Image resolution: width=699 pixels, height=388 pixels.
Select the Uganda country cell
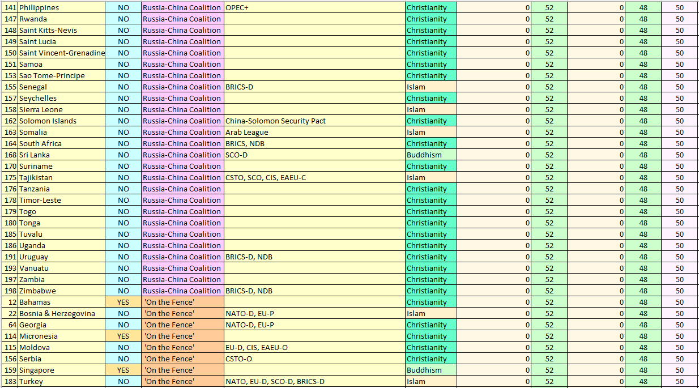click(x=62, y=246)
